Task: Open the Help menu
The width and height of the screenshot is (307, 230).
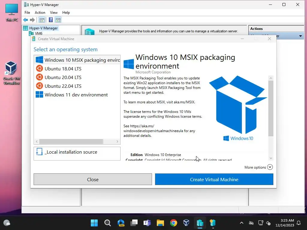Action: pos(66,13)
